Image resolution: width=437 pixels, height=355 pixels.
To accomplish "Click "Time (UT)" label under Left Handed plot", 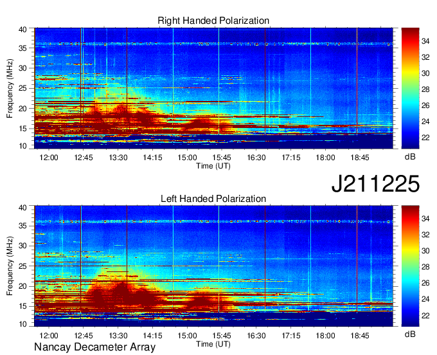I will (x=213, y=344).
